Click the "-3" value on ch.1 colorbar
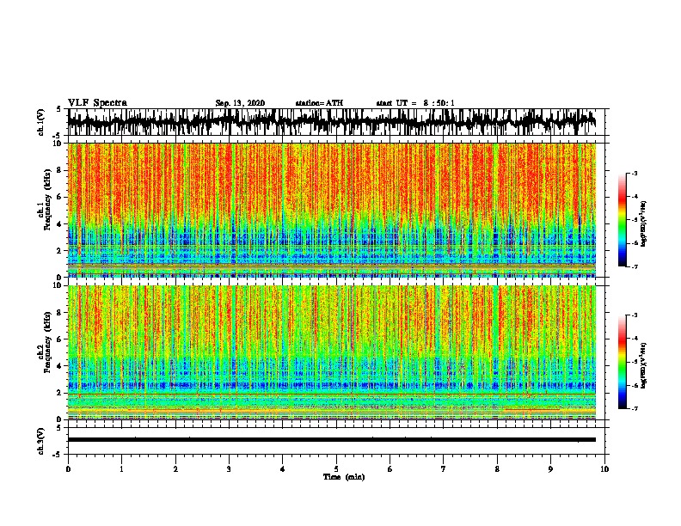Image resolution: width=681 pixels, height=526 pixels. coord(635,173)
